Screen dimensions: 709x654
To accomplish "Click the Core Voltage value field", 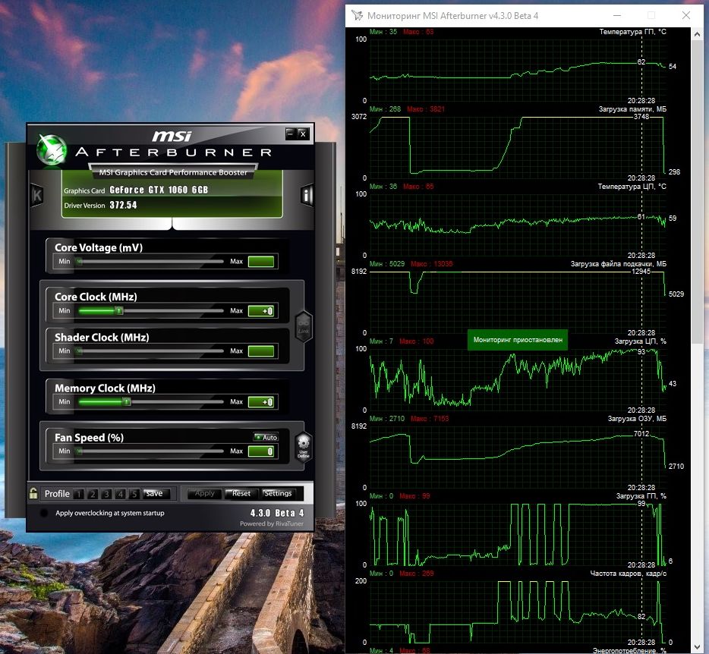I will click(x=261, y=261).
